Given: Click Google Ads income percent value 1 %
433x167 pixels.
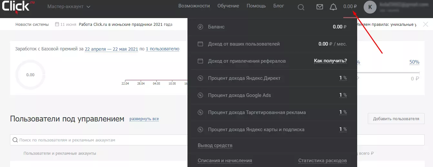Looking at the screenshot, I should [x=343, y=95].
